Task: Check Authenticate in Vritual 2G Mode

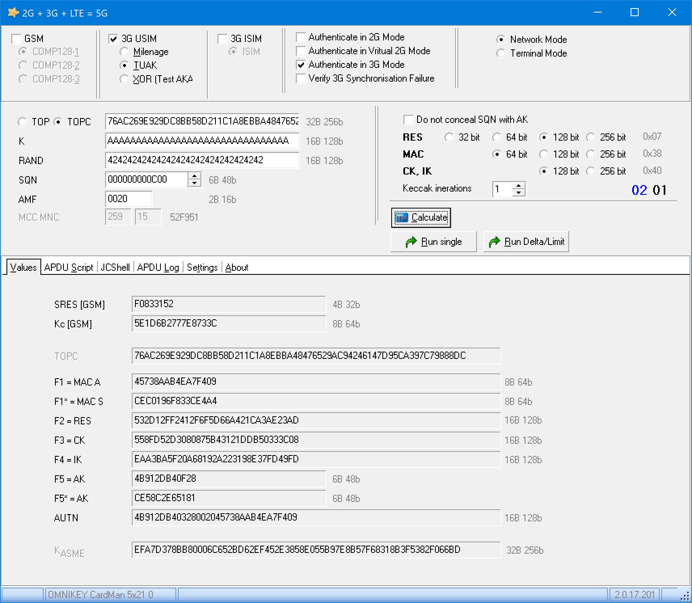Action: [x=301, y=51]
